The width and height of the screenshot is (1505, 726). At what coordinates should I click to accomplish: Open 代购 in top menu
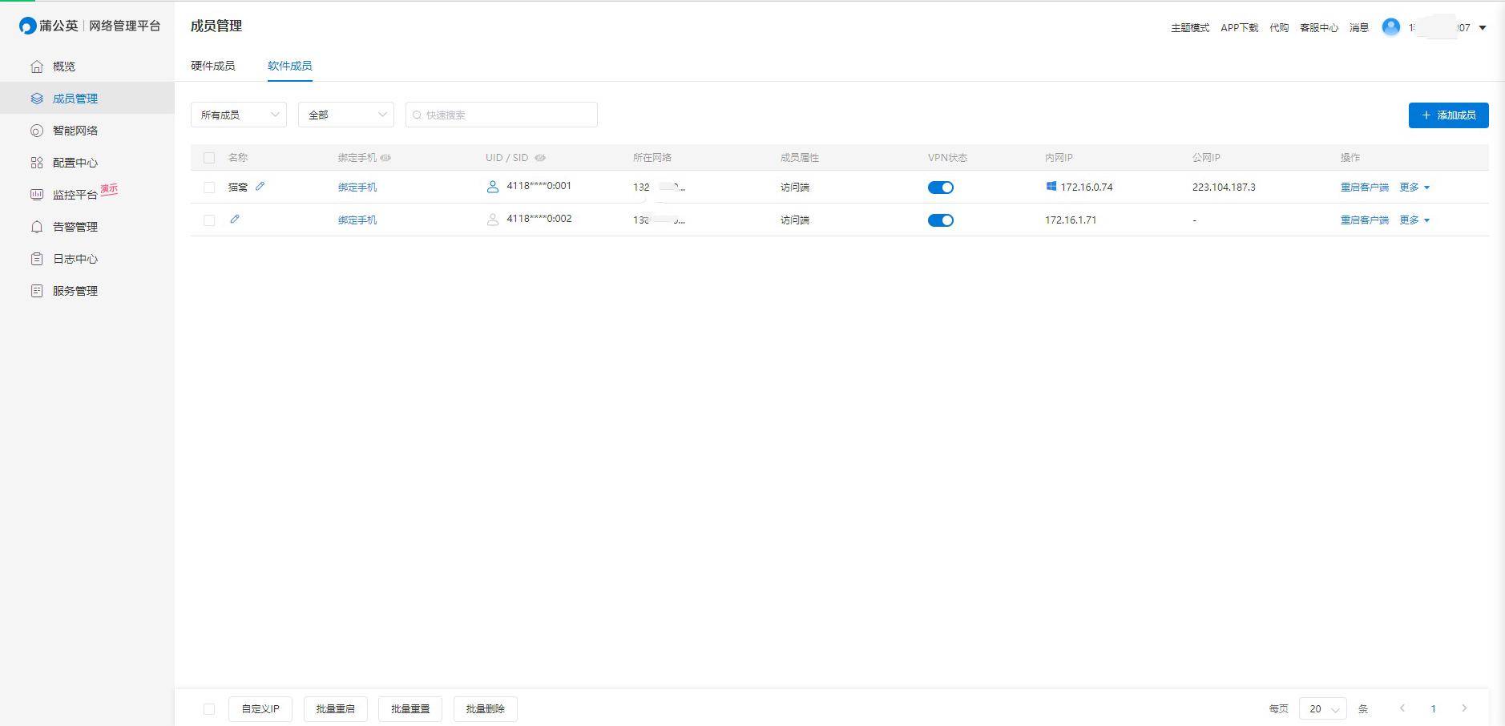coord(1279,28)
